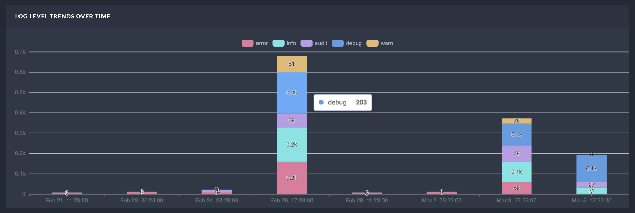Select the debug segment on Mar 3 bar
Image resolution: width=635 pixels, height=213 pixels.
517,135
